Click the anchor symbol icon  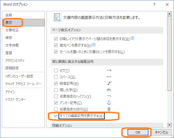[109, 103]
